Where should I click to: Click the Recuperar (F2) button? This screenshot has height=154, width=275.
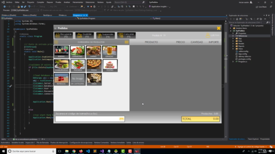click(x=64, y=35)
